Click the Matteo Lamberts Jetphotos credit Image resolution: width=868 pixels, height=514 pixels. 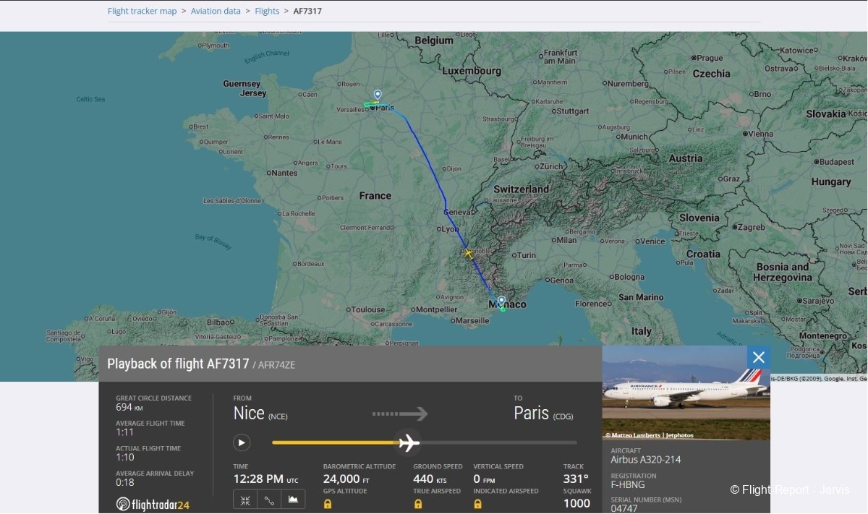pos(650,435)
